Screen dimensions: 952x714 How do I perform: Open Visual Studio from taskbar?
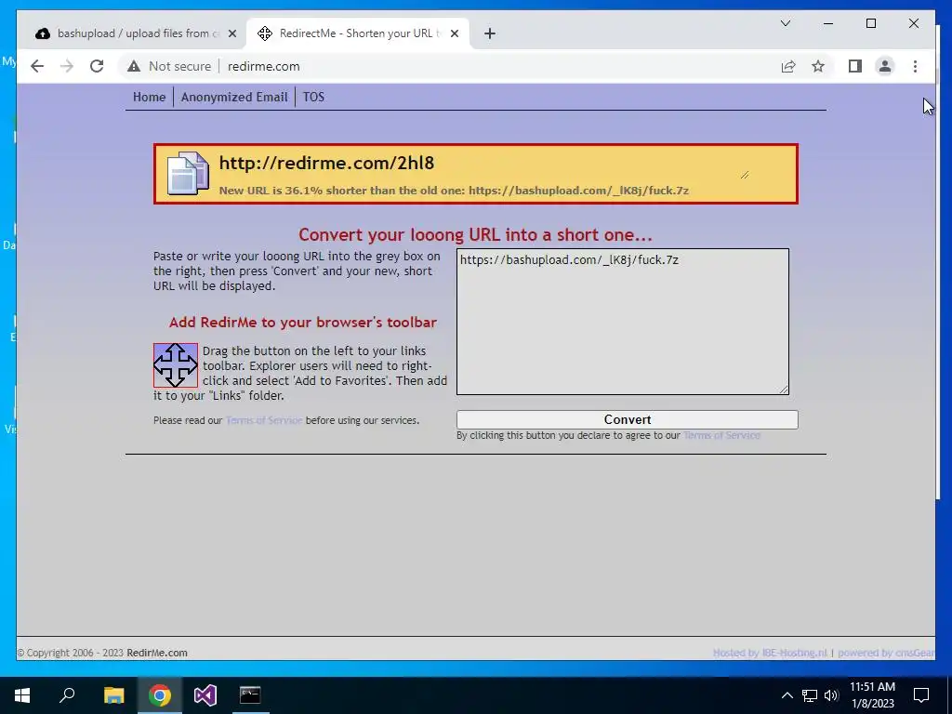(205, 695)
